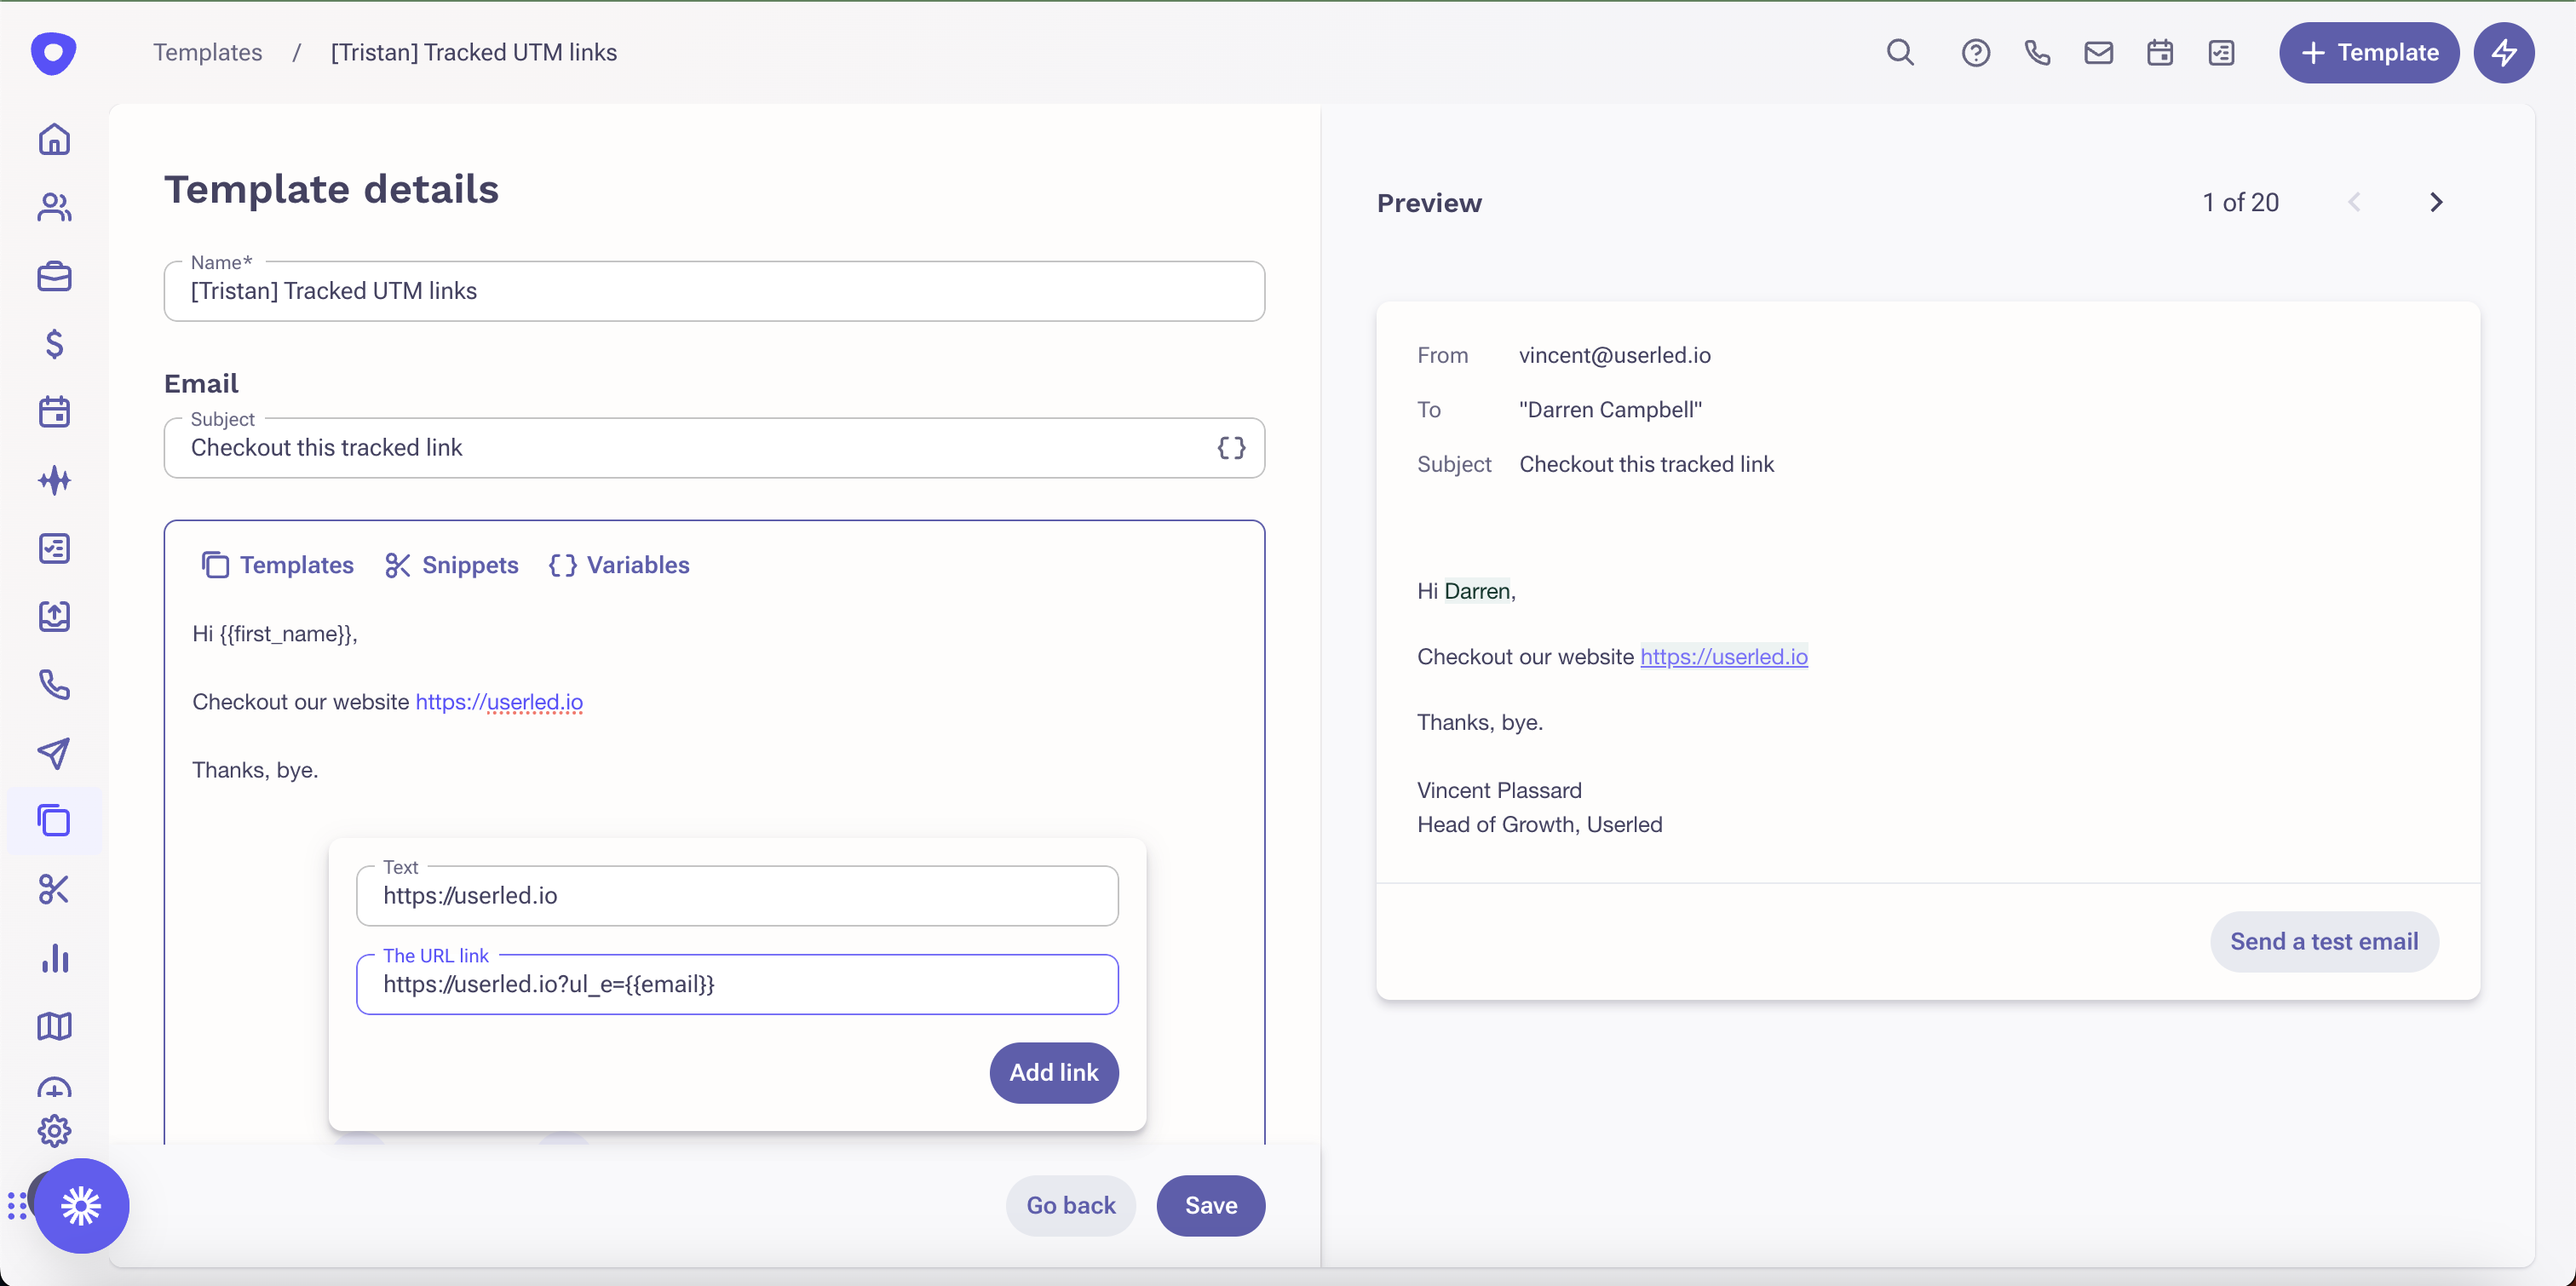Image resolution: width=2576 pixels, height=1286 pixels.
Task: Open the Snippets tab in editor
Action: [452, 565]
